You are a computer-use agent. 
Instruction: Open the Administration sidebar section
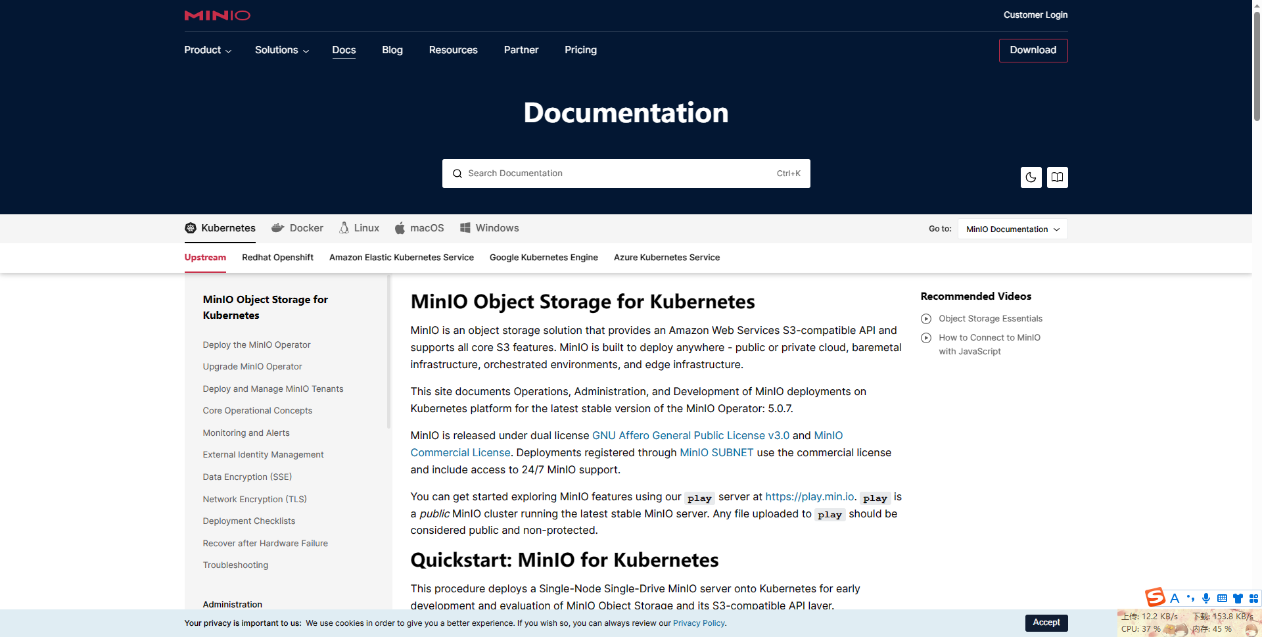click(233, 604)
